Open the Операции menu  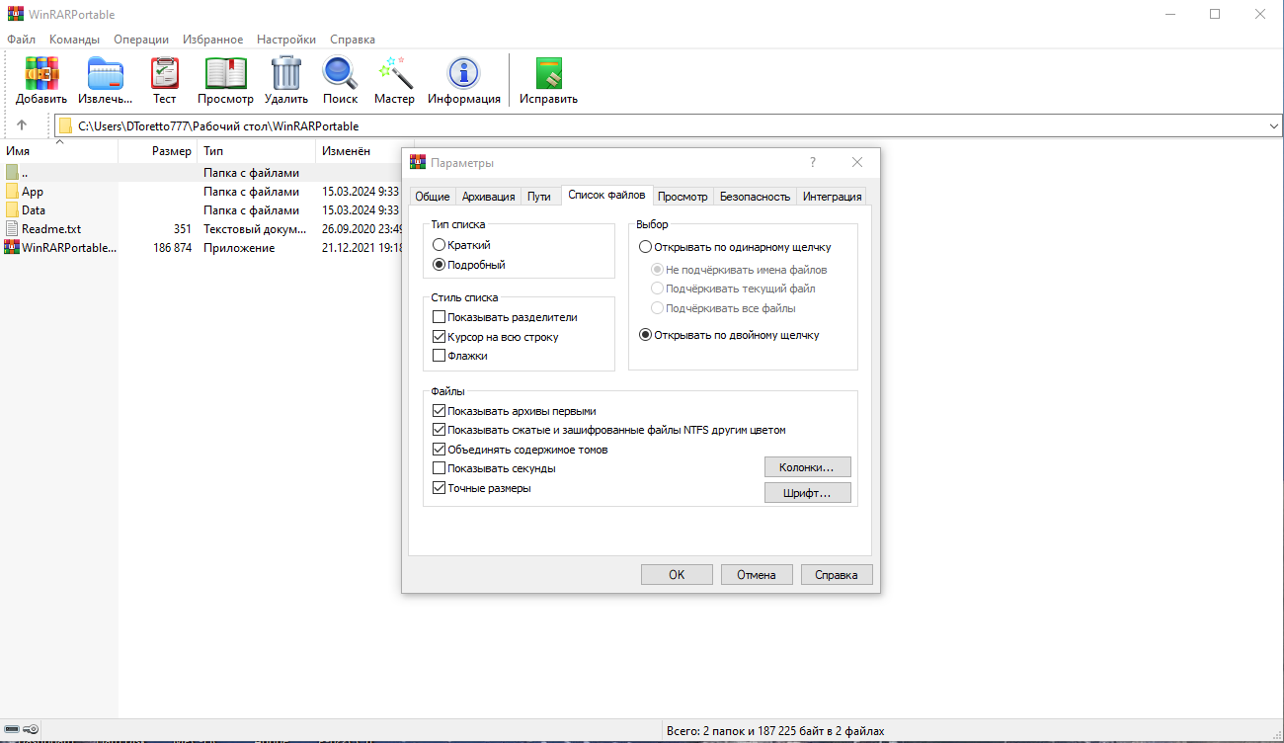tap(141, 40)
